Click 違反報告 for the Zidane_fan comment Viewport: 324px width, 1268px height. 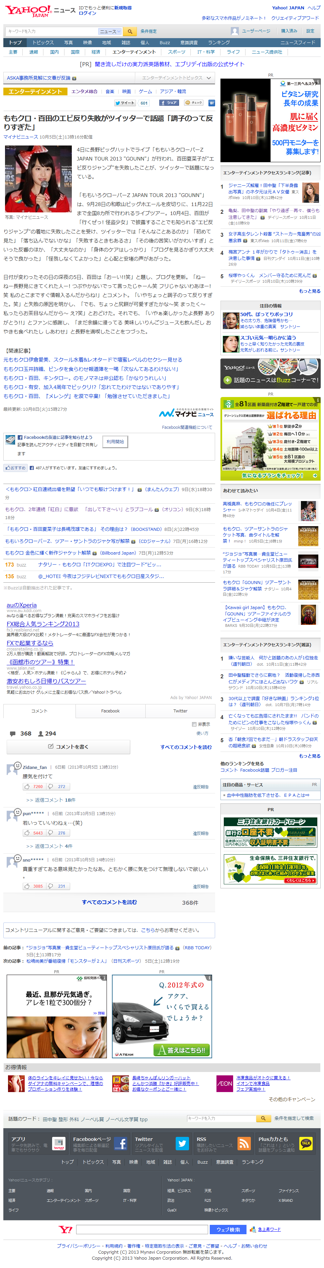201,787
